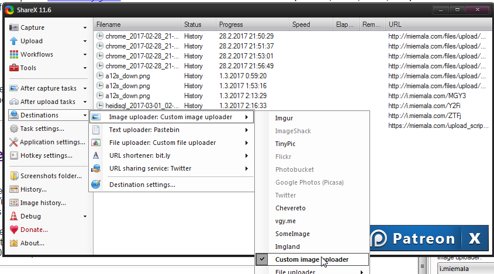Select SomeImage uploader entry
494x274 pixels.
point(292,234)
